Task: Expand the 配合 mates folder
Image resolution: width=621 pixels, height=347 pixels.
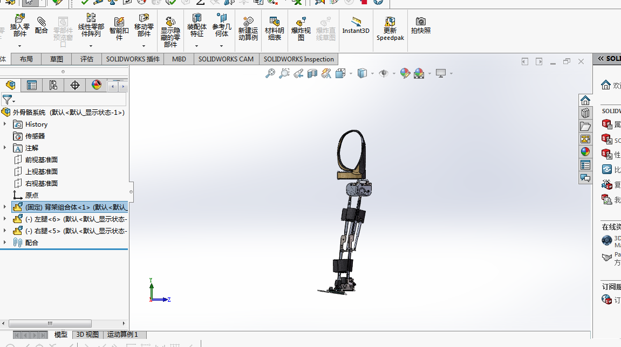Action: [x=5, y=242]
